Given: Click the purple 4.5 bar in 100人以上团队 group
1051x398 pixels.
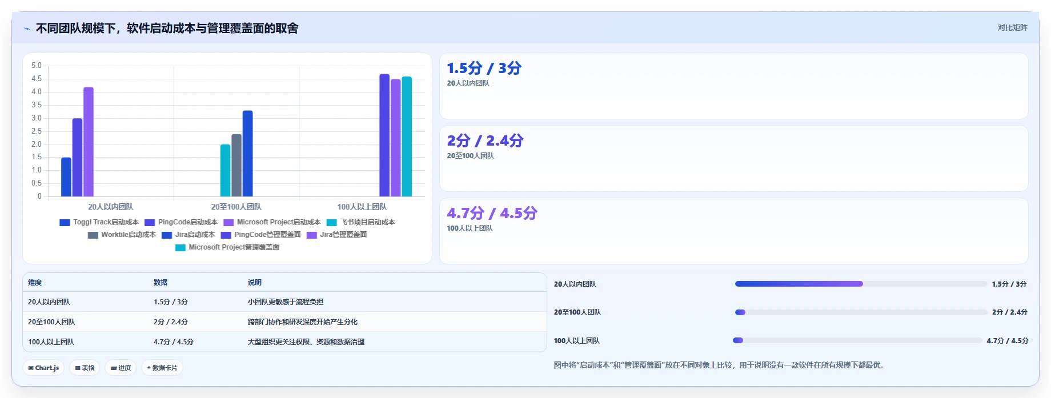Looking at the screenshot, I should pos(396,138).
